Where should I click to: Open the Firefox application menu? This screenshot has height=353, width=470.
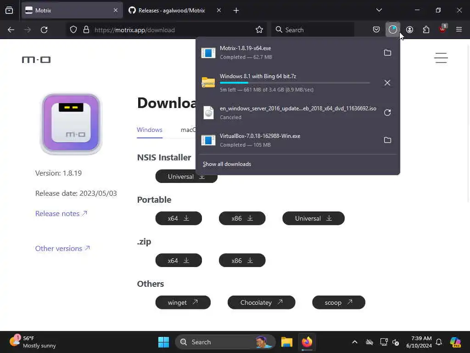[459, 29]
